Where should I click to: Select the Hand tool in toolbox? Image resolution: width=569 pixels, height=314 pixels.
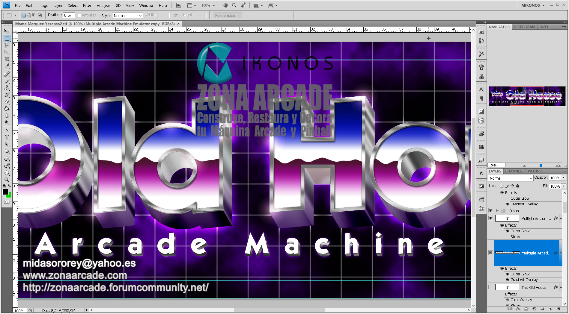[7, 173]
